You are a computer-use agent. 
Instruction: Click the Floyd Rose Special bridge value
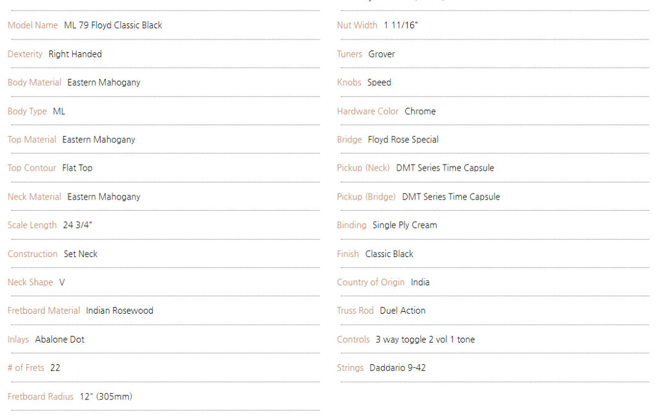pos(403,140)
